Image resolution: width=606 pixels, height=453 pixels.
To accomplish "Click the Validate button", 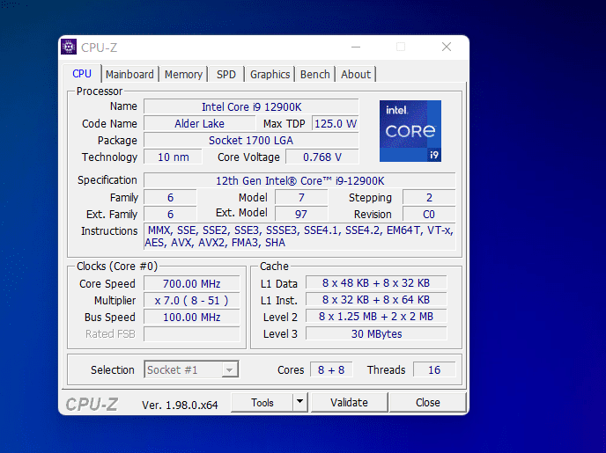I will pos(349,403).
